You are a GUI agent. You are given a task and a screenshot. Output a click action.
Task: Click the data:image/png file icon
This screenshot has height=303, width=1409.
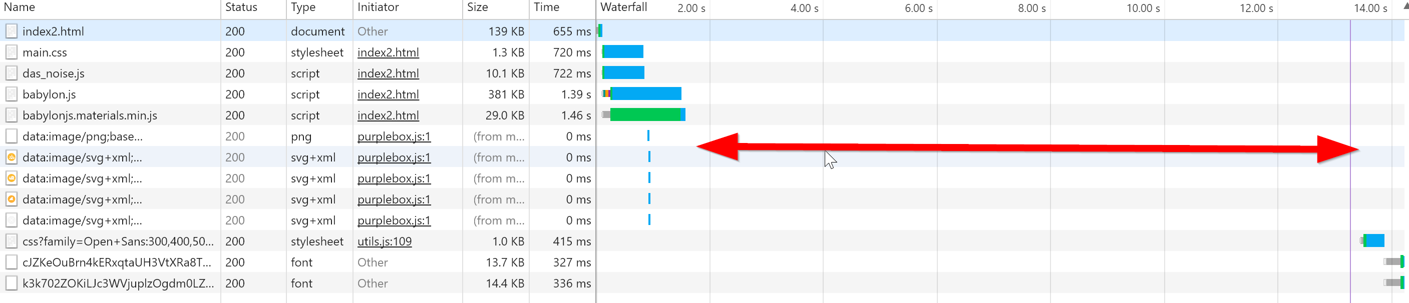point(12,136)
